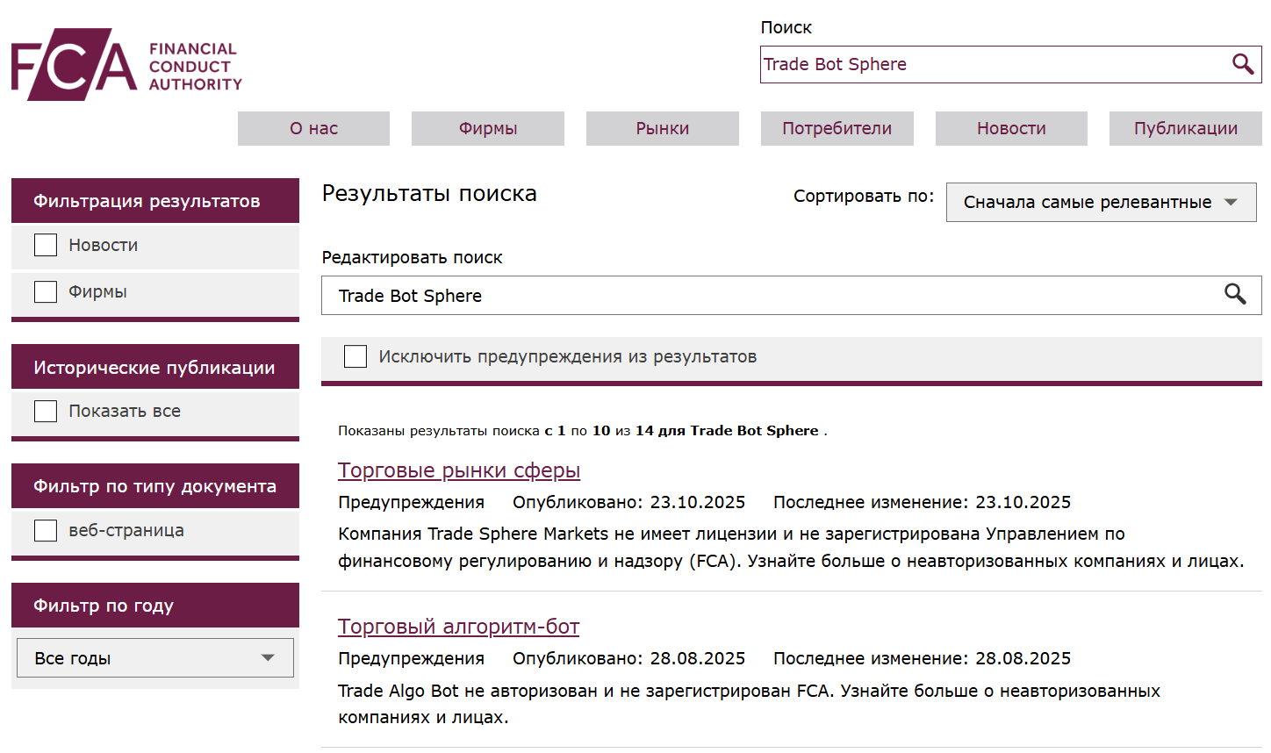Enable the Новости filter checkbox
This screenshot has width=1271, height=753.
[45, 245]
